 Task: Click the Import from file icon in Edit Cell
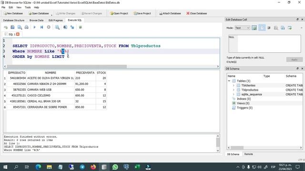coord(276,28)
